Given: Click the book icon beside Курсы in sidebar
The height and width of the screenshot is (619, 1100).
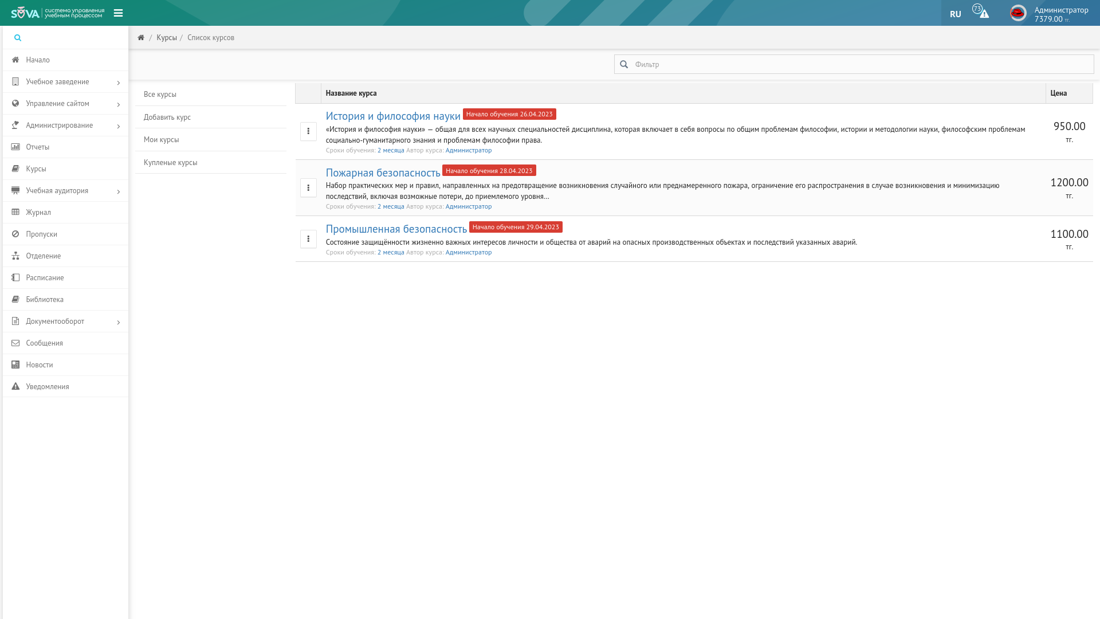Looking at the screenshot, I should point(15,169).
